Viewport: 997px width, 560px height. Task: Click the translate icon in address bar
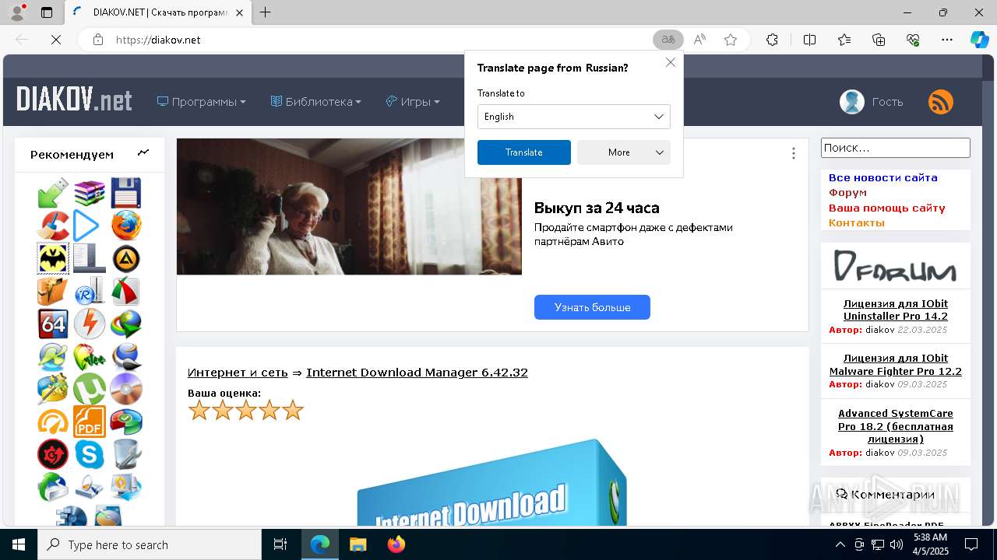click(x=668, y=40)
